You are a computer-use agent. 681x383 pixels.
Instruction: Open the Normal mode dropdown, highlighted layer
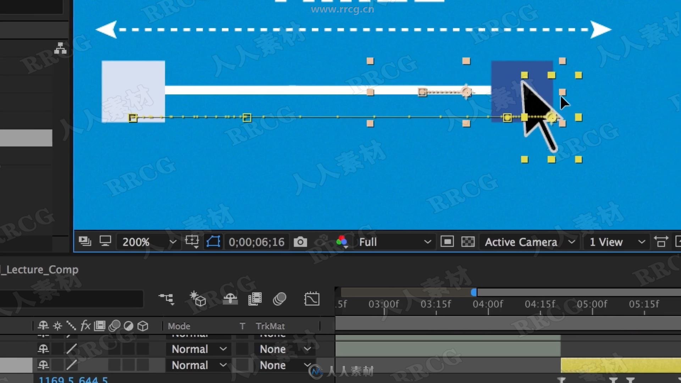pyautogui.click(x=199, y=365)
